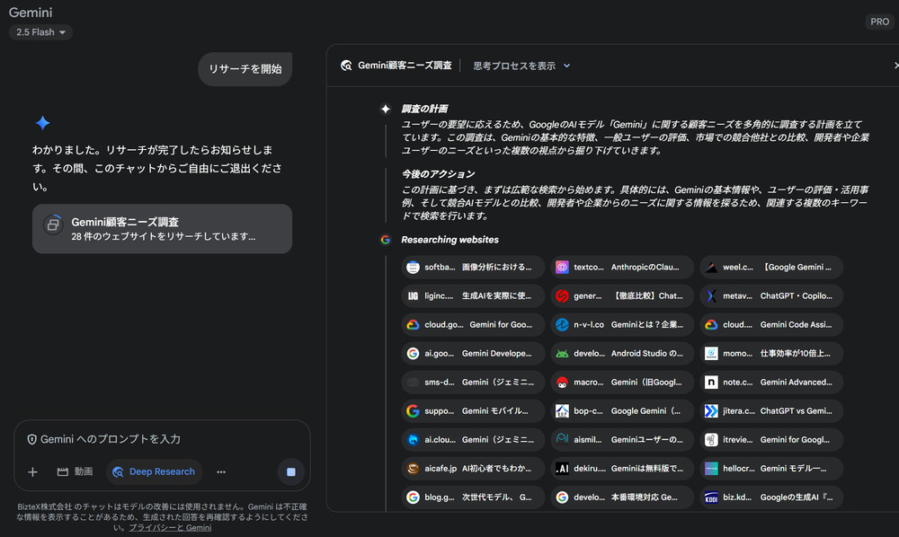Open the 2.5 Flash model dropdown
The width and height of the screenshot is (899, 537).
(x=40, y=32)
